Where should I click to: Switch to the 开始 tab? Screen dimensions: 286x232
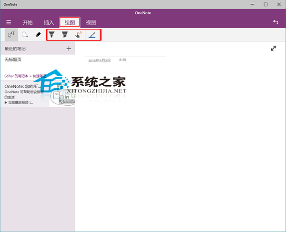click(x=28, y=22)
